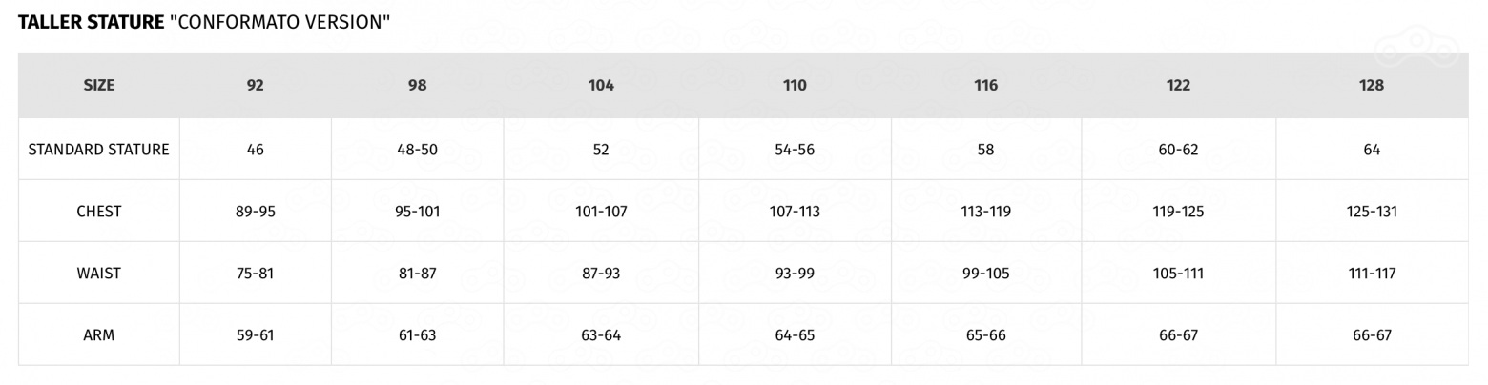Click chest range 125-131
Screen dimensions: 1488x385
1371,212
